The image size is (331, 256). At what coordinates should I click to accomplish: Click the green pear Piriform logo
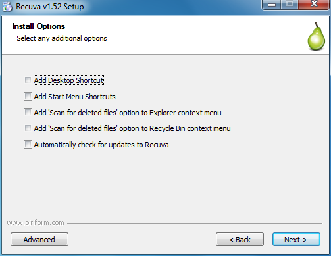(x=317, y=36)
